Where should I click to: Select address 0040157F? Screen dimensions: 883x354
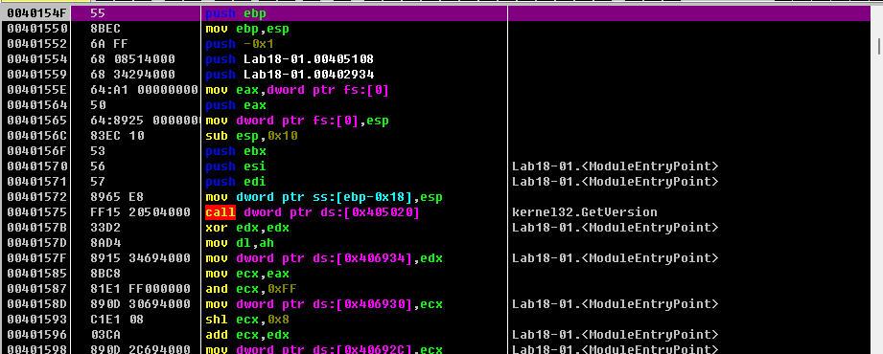coord(37,258)
